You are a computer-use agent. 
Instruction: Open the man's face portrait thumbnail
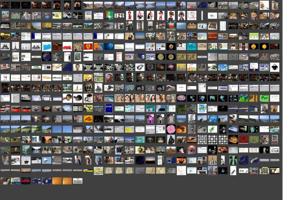point(78,67)
